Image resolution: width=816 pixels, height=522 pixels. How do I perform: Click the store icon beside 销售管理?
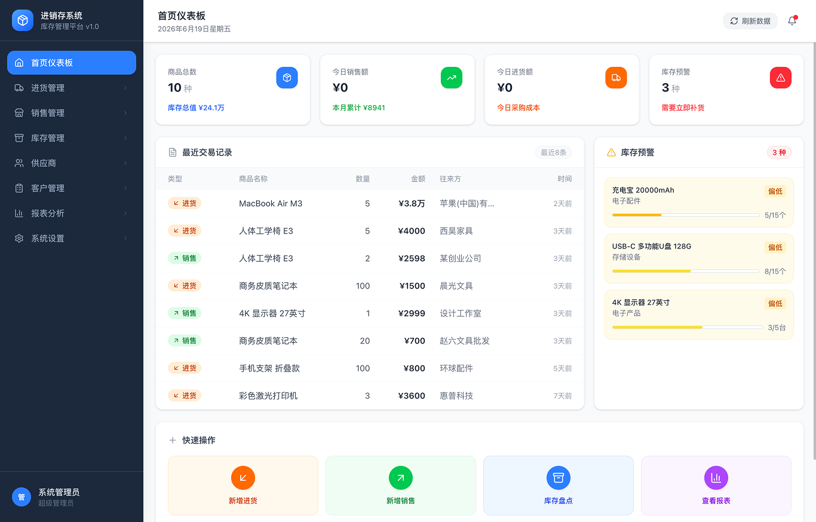[x=19, y=113]
